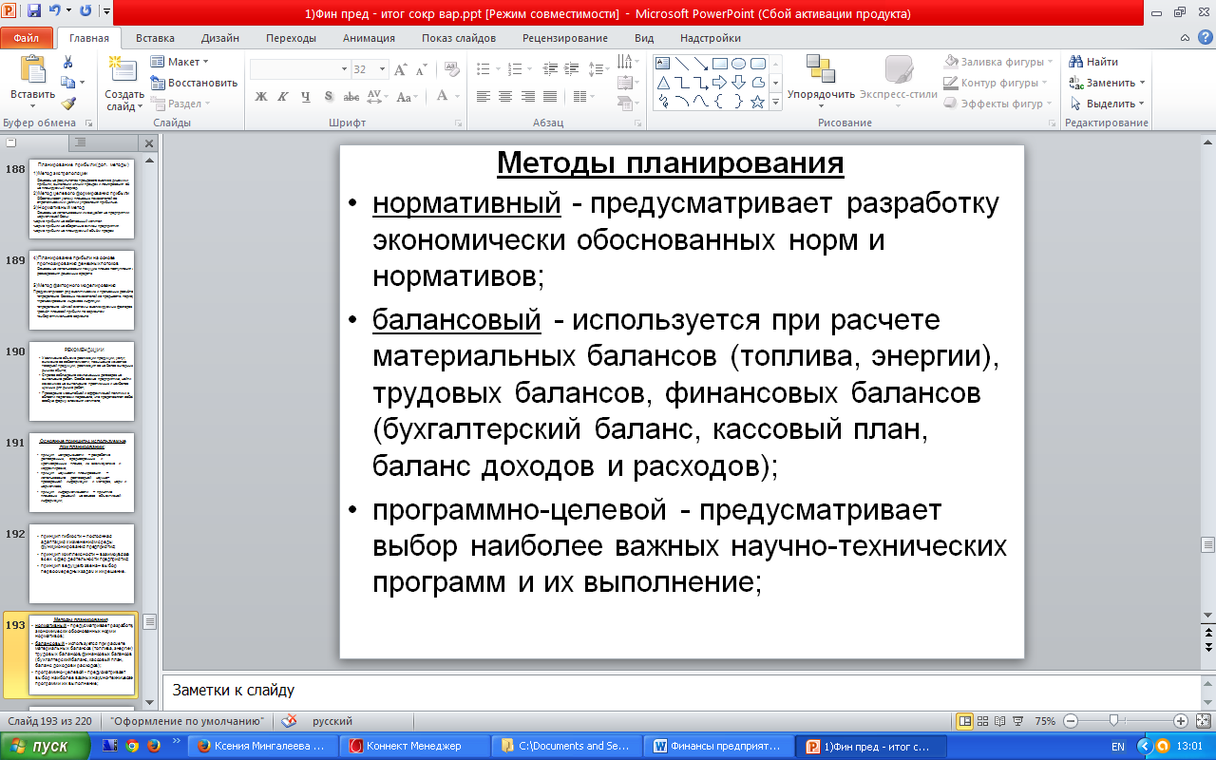Image resolution: width=1216 pixels, height=760 pixels.
Task: Click the Underline (Ч) button
Action: tap(306, 97)
